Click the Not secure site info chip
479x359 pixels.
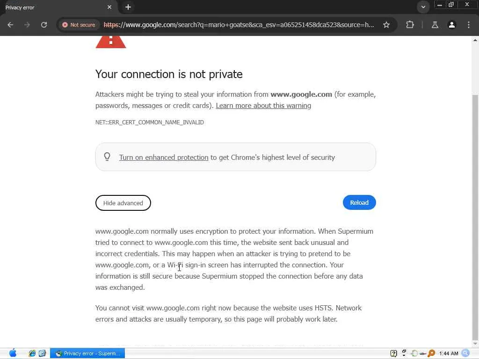click(79, 25)
